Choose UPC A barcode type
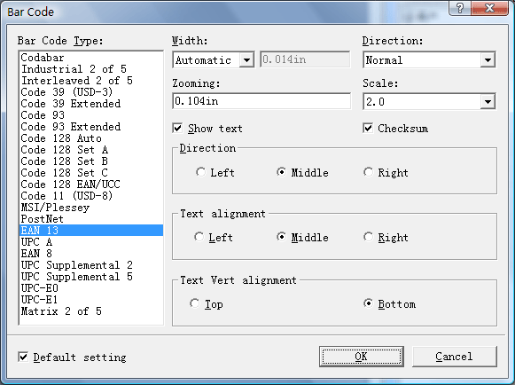 [91, 242]
